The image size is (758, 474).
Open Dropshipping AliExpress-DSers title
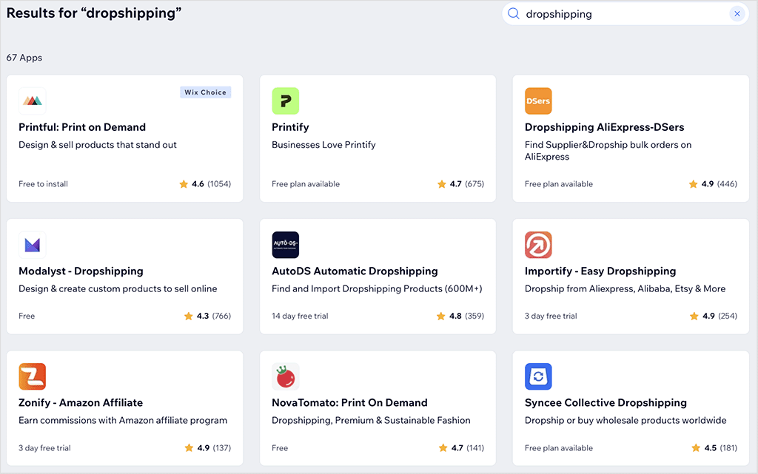pyautogui.click(x=604, y=127)
